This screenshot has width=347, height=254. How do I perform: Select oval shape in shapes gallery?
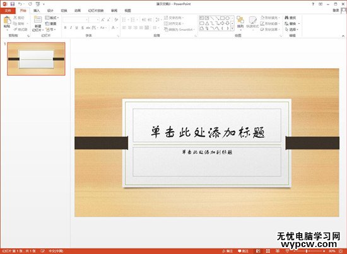[227, 18]
